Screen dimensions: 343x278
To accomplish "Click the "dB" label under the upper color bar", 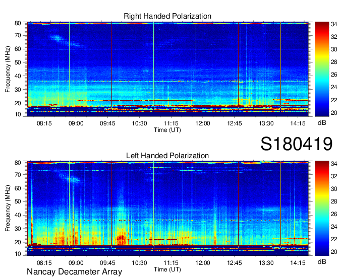I will tap(322, 123).
